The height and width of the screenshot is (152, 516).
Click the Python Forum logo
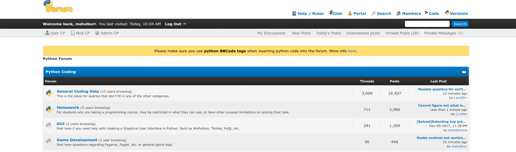coord(58,7)
